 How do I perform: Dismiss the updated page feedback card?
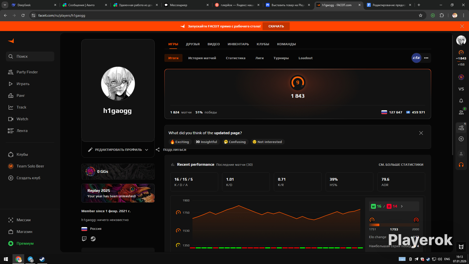pyautogui.click(x=421, y=133)
